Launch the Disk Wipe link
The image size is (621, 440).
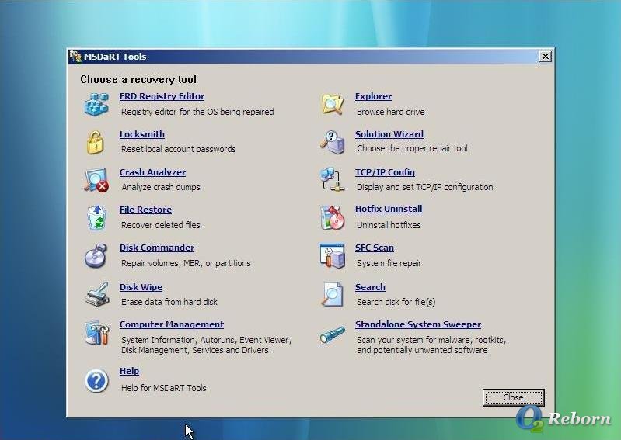tap(141, 287)
